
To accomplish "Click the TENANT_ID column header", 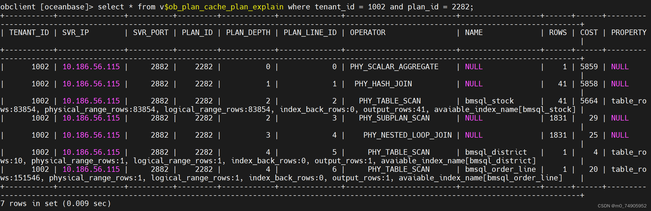I will pos(29,33).
